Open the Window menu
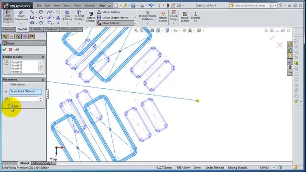This screenshot has width=306, height=172. point(90,5)
